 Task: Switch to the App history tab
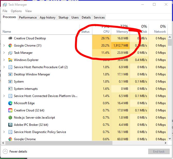tap(47, 17)
